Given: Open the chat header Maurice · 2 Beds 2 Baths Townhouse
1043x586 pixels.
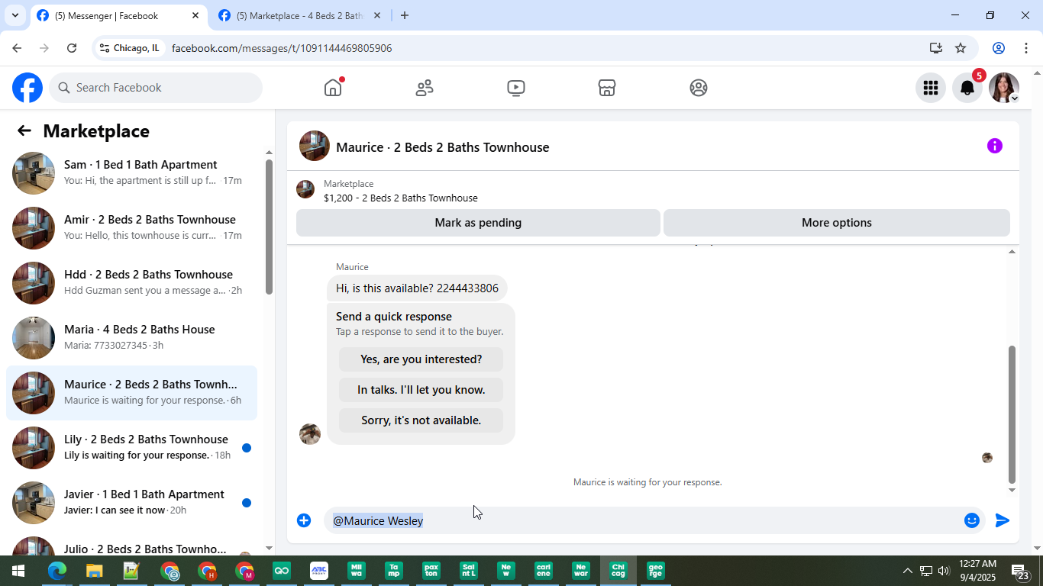Looking at the screenshot, I should point(442,147).
